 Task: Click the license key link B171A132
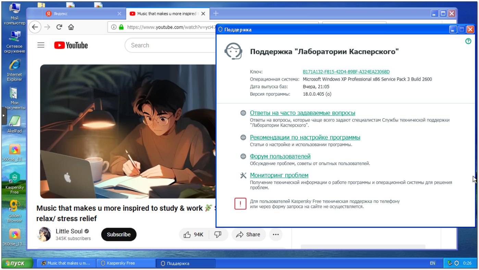(346, 72)
